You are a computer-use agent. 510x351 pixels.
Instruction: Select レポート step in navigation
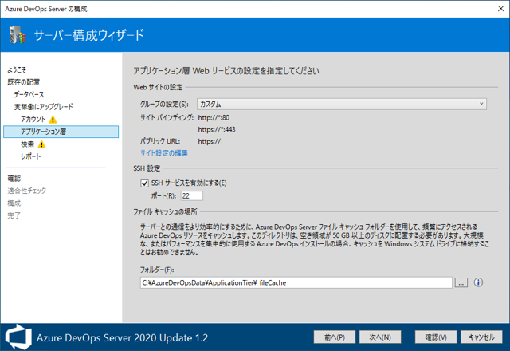pos(30,156)
